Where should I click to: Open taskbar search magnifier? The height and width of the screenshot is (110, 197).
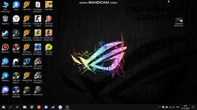coord(10,107)
